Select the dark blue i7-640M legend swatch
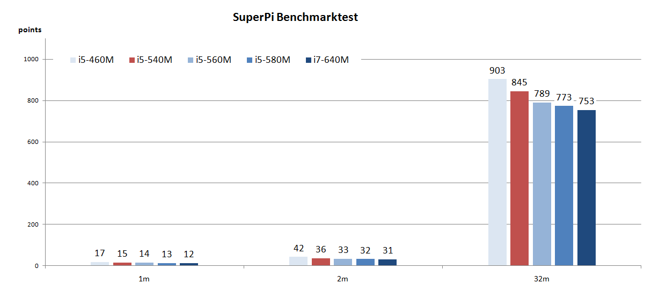This screenshot has height=290, width=666. 309,60
